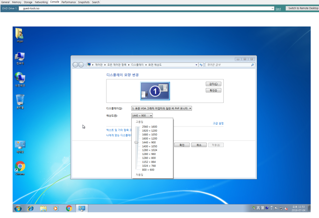Click the Detect button

(213, 84)
